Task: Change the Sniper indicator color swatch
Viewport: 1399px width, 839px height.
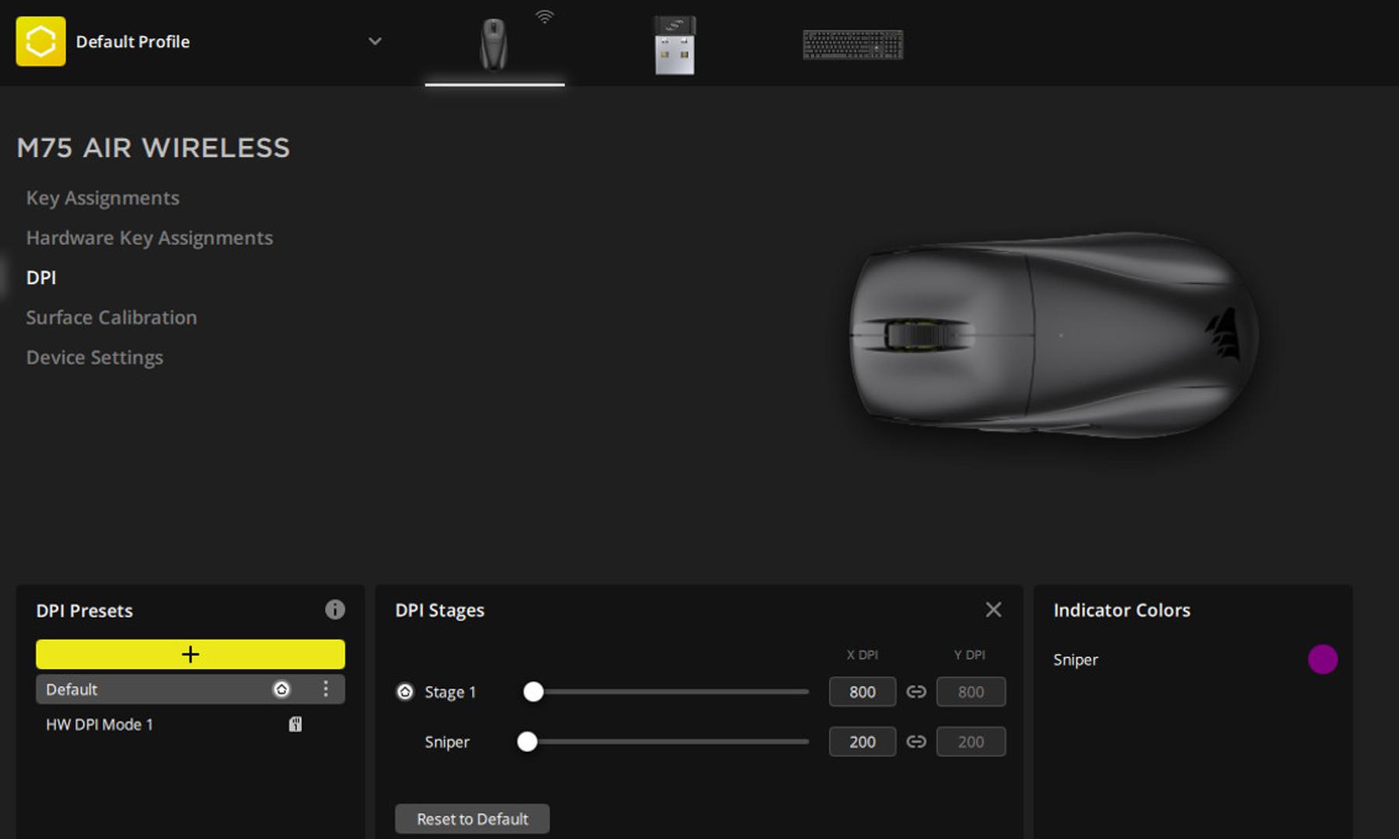Action: point(1322,660)
